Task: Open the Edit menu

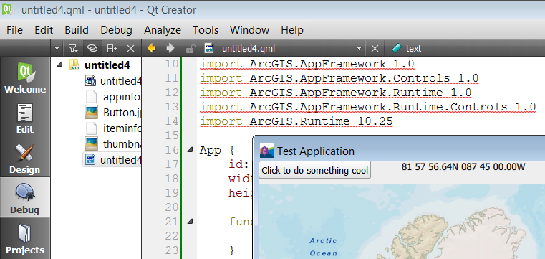Action: [x=44, y=30]
